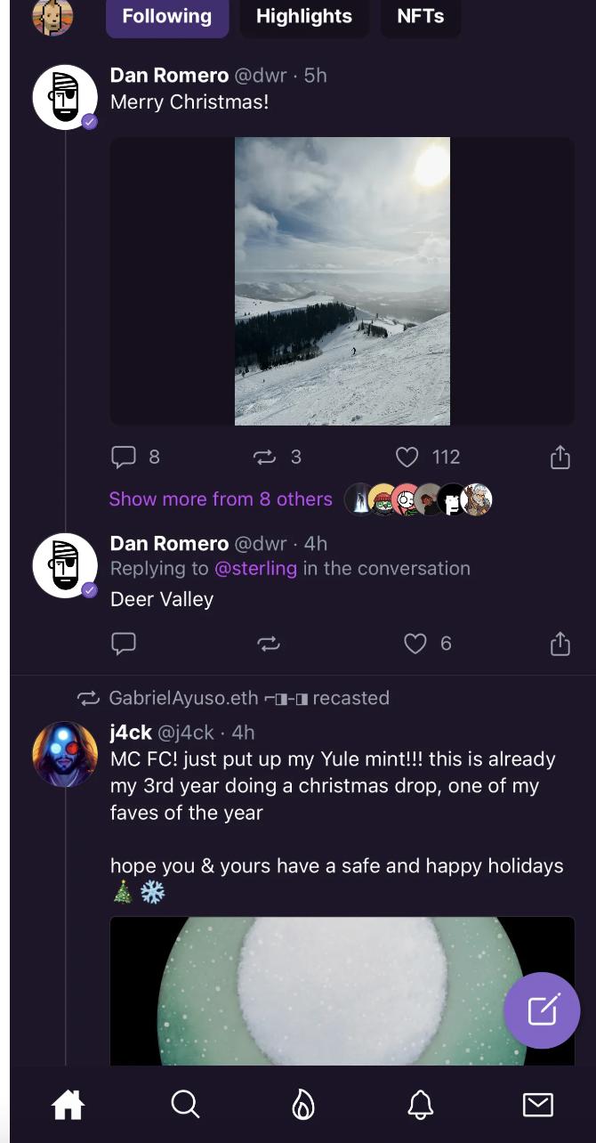Tap the purple compose cast button
The image size is (596, 1143).
(x=542, y=1010)
